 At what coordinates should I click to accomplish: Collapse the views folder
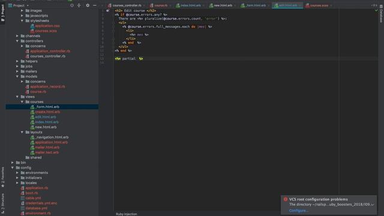[17, 97]
